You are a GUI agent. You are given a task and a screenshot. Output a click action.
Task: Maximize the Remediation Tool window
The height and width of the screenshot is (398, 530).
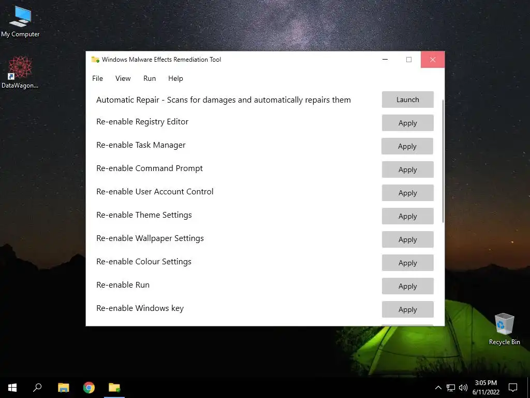point(409,60)
